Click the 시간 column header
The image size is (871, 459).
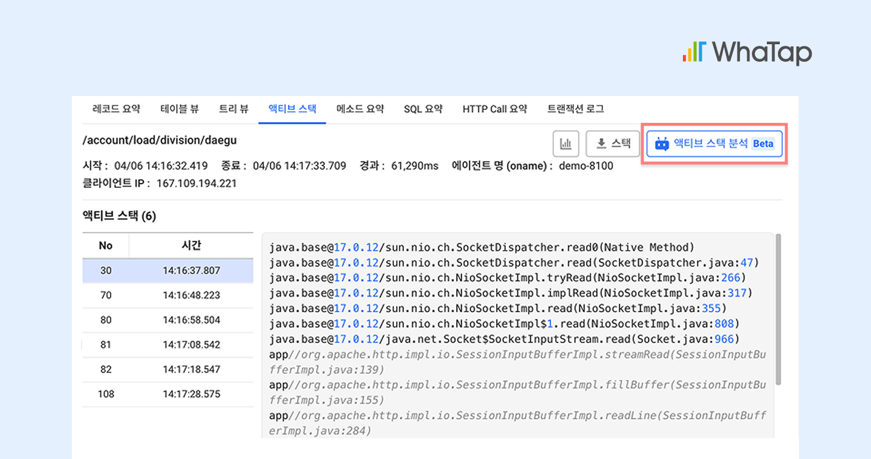[191, 245]
